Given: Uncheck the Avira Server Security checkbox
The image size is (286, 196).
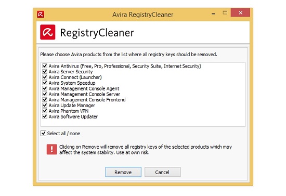Looking at the screenshot, I should [x=45, y=71].
